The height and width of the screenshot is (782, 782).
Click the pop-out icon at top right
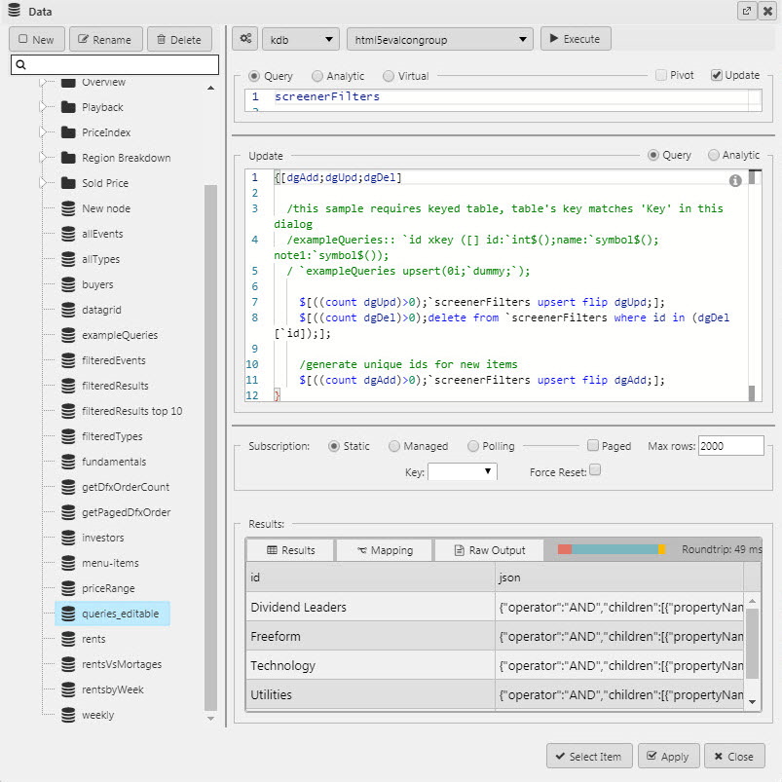pyautogui.click(x=746, y=11)
